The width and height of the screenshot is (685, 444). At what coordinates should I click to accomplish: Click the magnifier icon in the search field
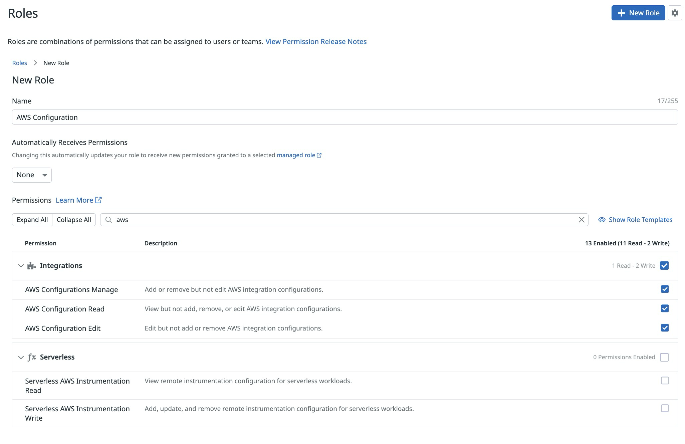pos(108,220)
